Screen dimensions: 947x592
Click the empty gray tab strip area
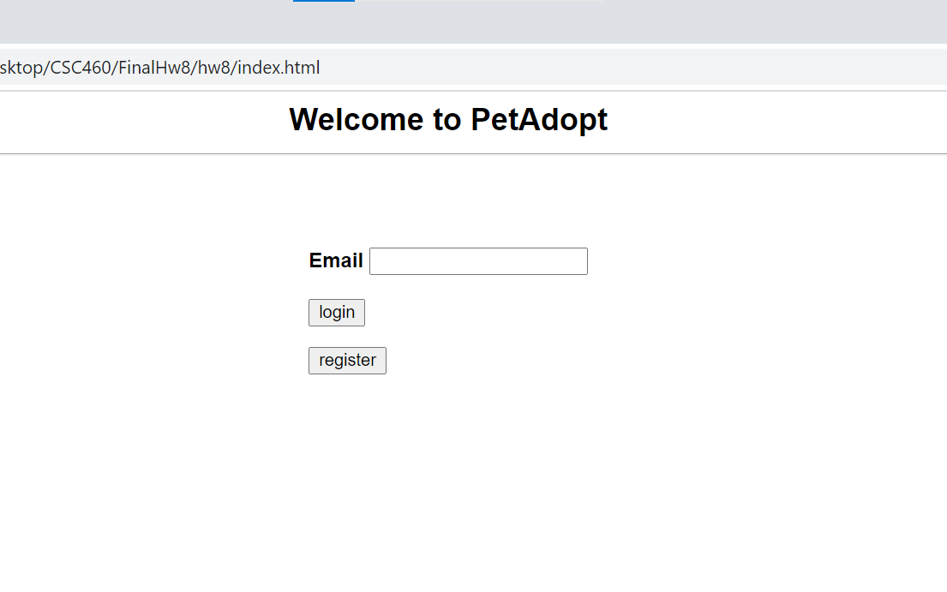click(728, 21)
